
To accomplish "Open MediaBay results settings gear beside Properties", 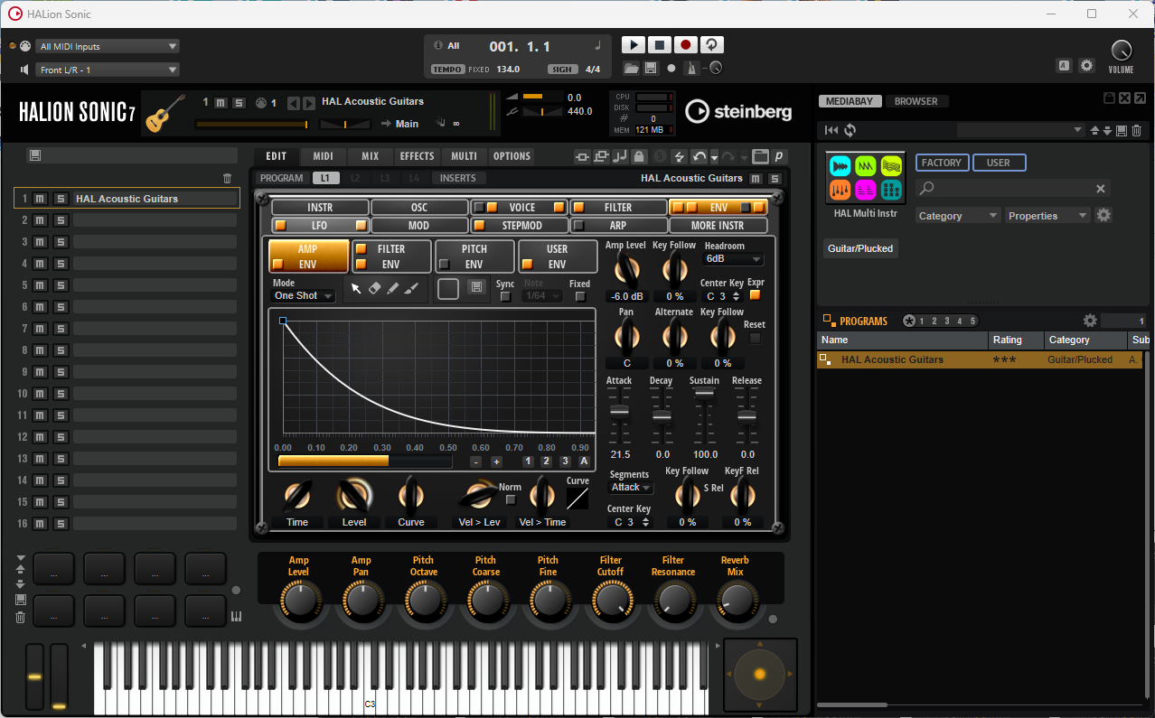I will coord(1103,215).
